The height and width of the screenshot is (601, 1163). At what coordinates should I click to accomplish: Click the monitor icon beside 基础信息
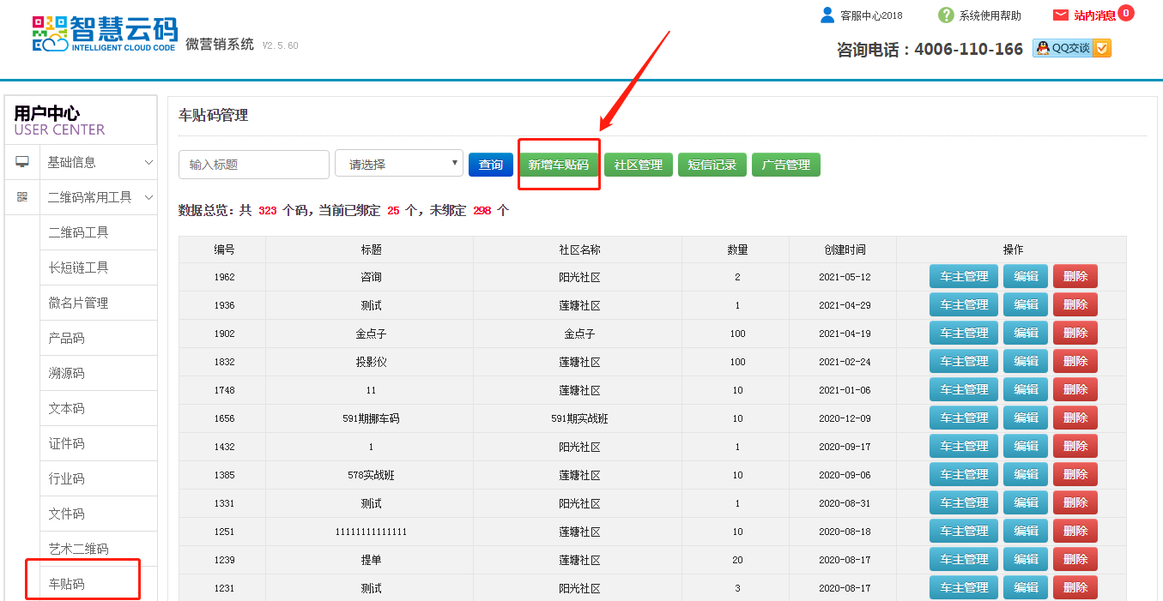(22, 162)
